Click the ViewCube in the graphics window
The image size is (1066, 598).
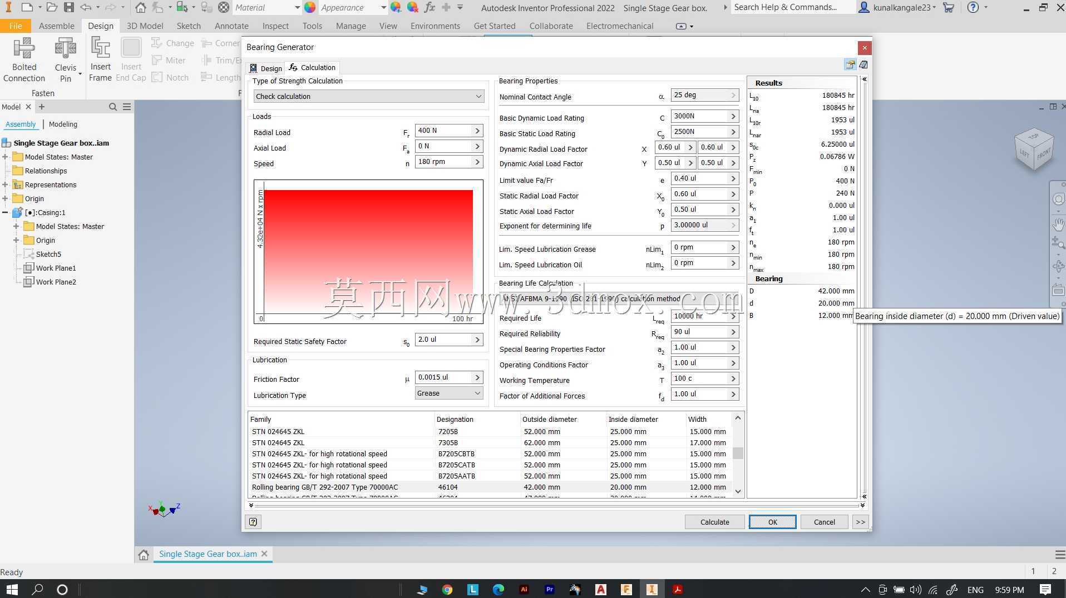click(x=1034, y=149)
